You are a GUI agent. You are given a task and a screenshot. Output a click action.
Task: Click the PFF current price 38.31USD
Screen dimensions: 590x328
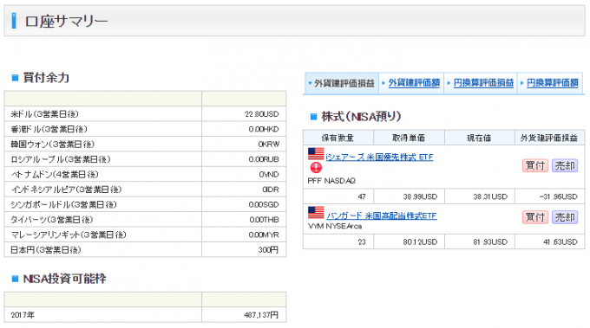click(x=490, y=196)
